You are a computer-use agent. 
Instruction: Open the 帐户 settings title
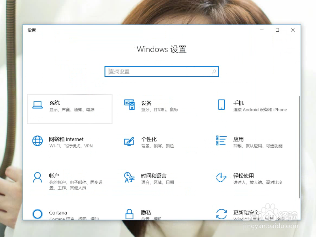click(54, 176)
